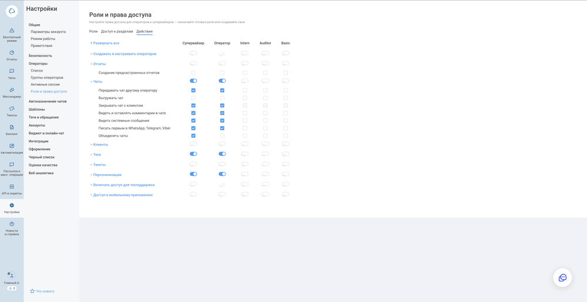
Task: Open Тикеты from the sidebar
Action: [x=12, y=111]
